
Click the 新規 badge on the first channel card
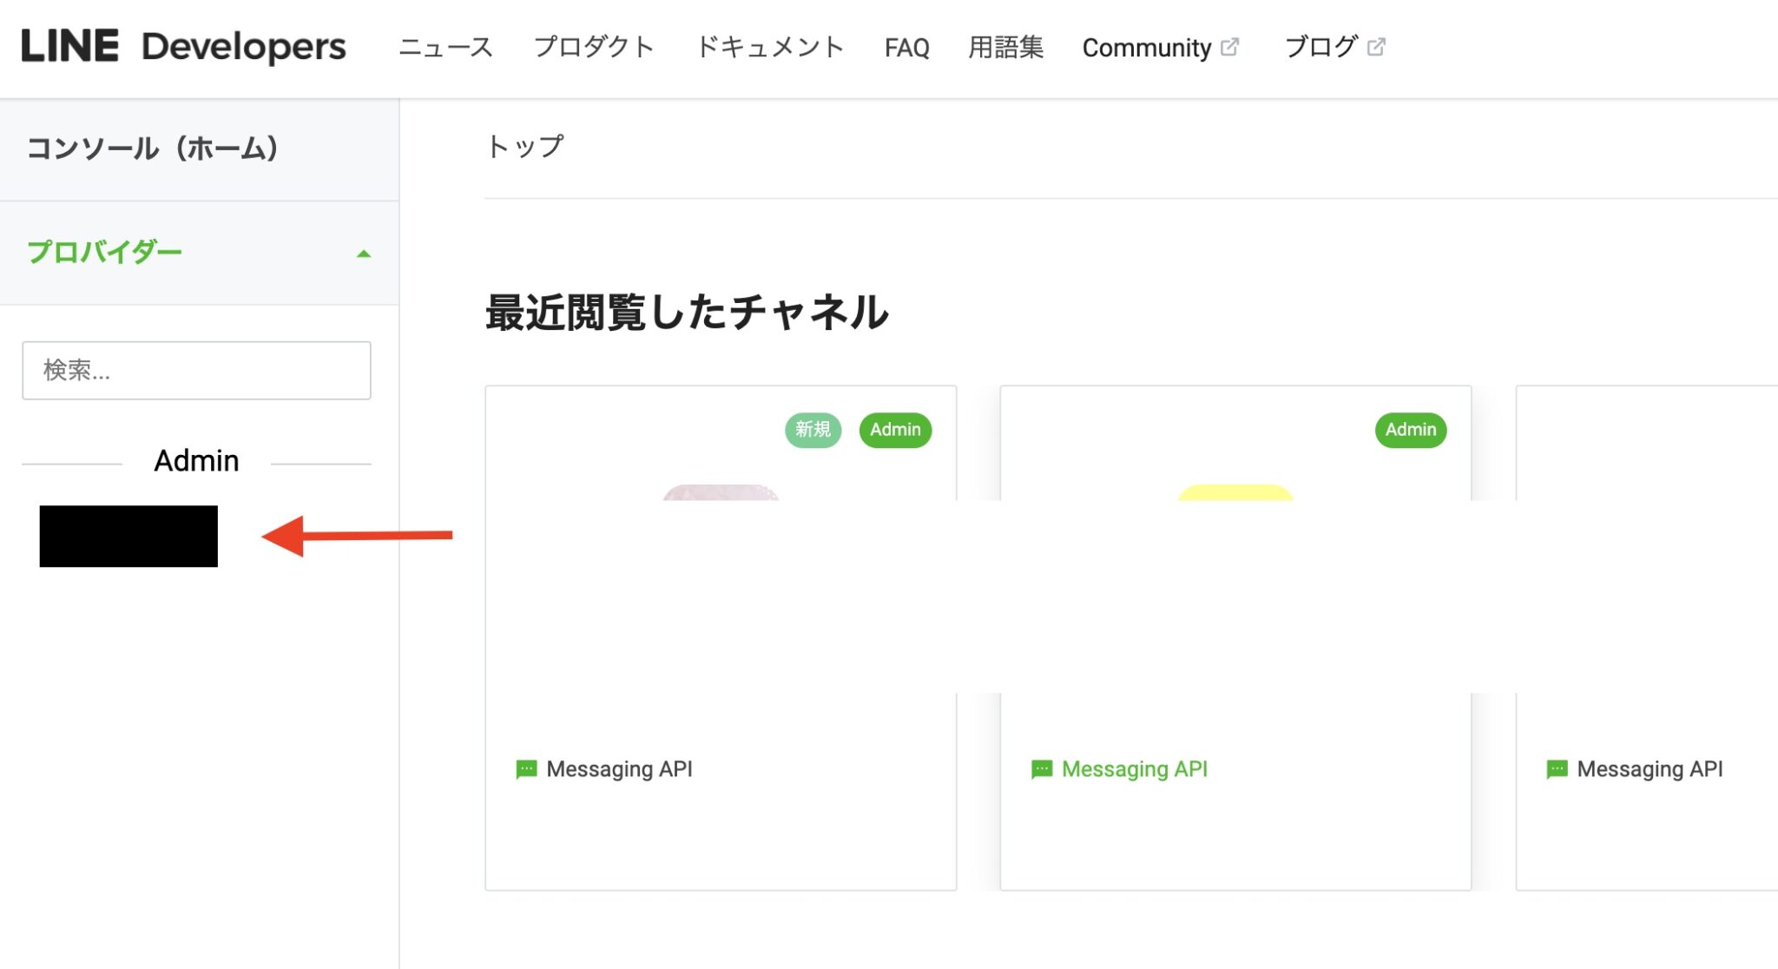813,429
